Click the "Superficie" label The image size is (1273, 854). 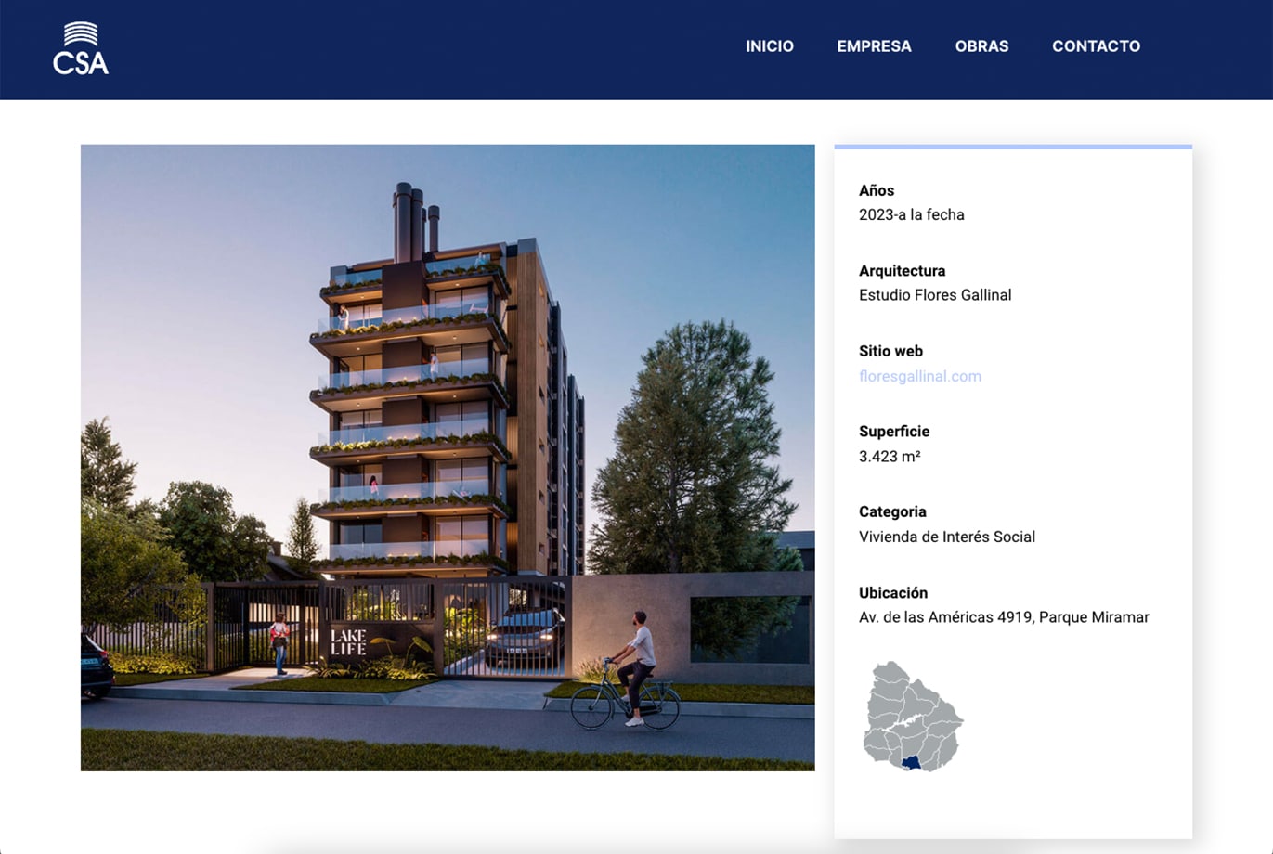(x=894, y=432)
